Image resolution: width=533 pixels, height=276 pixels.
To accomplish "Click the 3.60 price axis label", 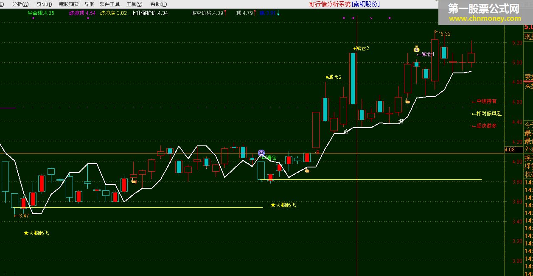I will (x=517, y=202).
